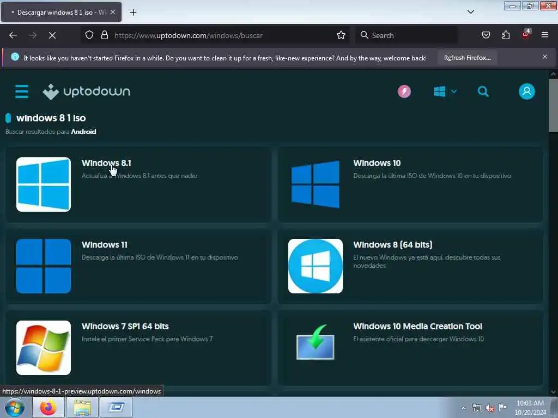558x418 pixels.
Task: Click the site security padlock icon
Action: pos(104,35)
